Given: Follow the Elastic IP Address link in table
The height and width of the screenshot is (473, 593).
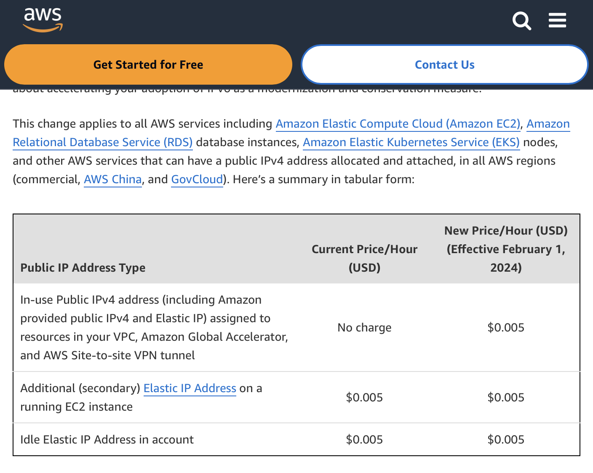Looking at the screenshot, I should click(x=190, y=388).
